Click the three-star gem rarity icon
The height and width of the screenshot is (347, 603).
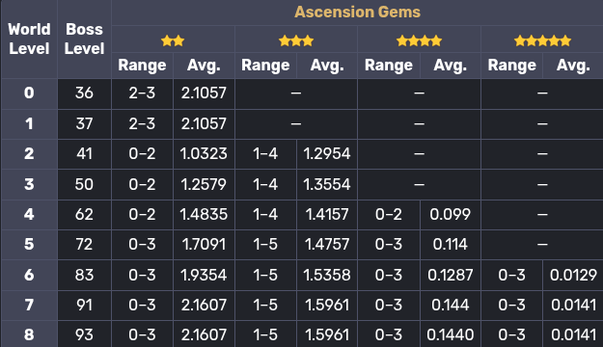pyautogui.click(x=296, y=40)
